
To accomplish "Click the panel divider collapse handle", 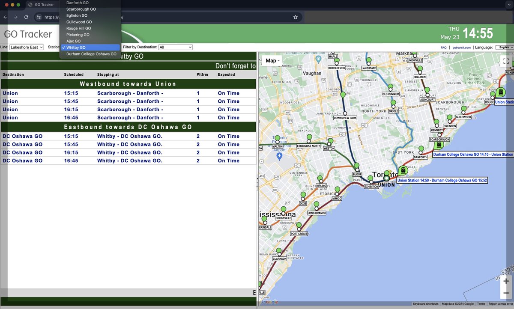I will point(257,183).
